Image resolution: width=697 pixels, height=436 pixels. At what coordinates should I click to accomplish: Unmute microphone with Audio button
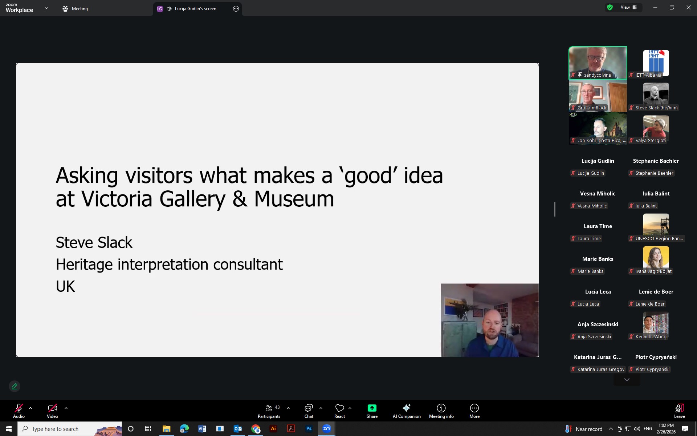coord(19,408)
